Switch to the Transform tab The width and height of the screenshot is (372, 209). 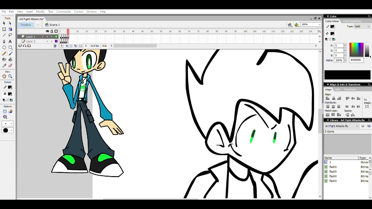[350, 89]
